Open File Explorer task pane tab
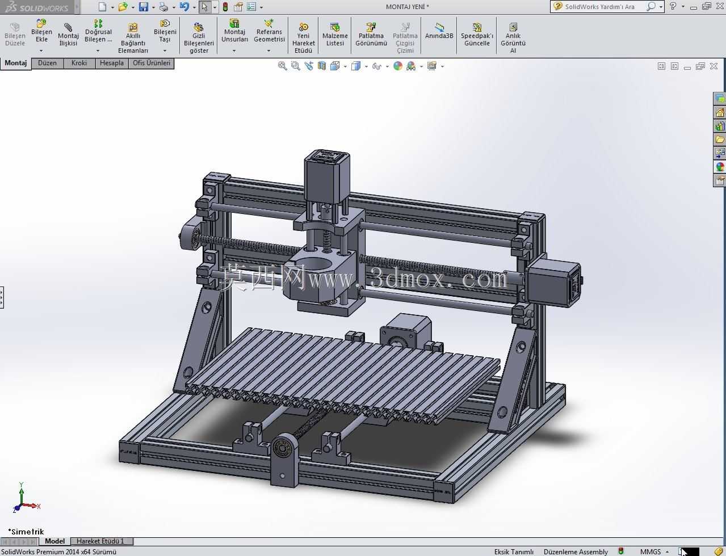 pos(720,140)
